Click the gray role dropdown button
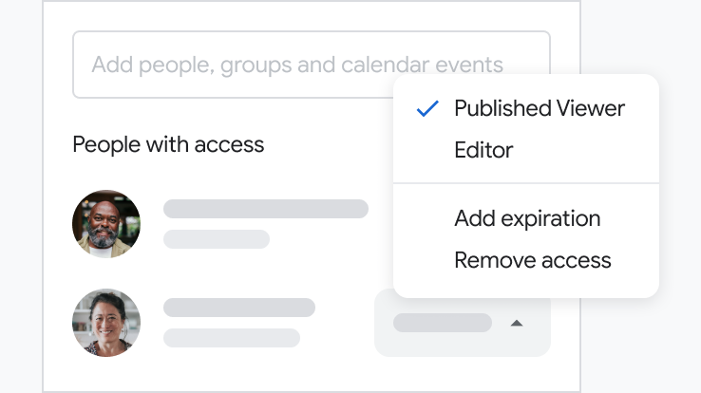 [x=462, y=323]
